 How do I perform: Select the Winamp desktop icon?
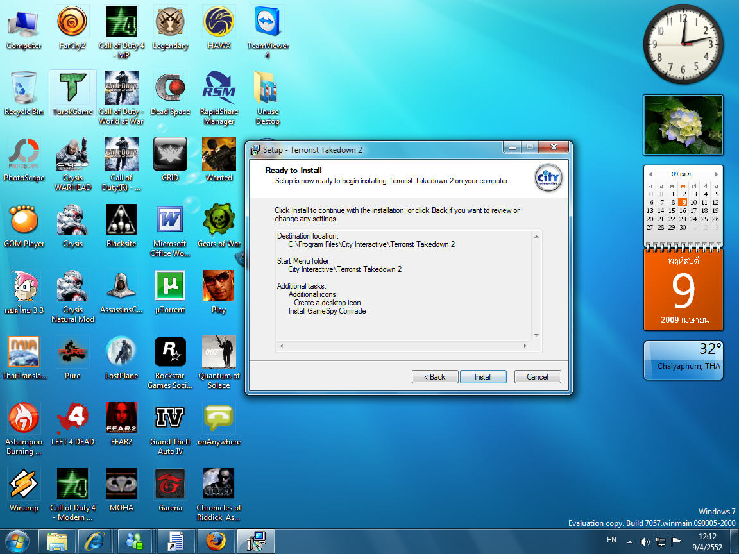click(24, 490)
